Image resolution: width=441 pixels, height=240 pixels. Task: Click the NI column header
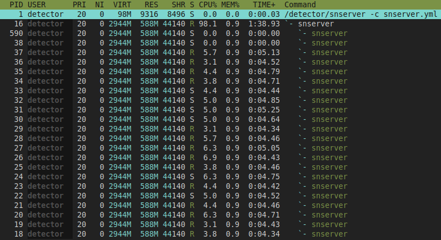coord(100,4)
